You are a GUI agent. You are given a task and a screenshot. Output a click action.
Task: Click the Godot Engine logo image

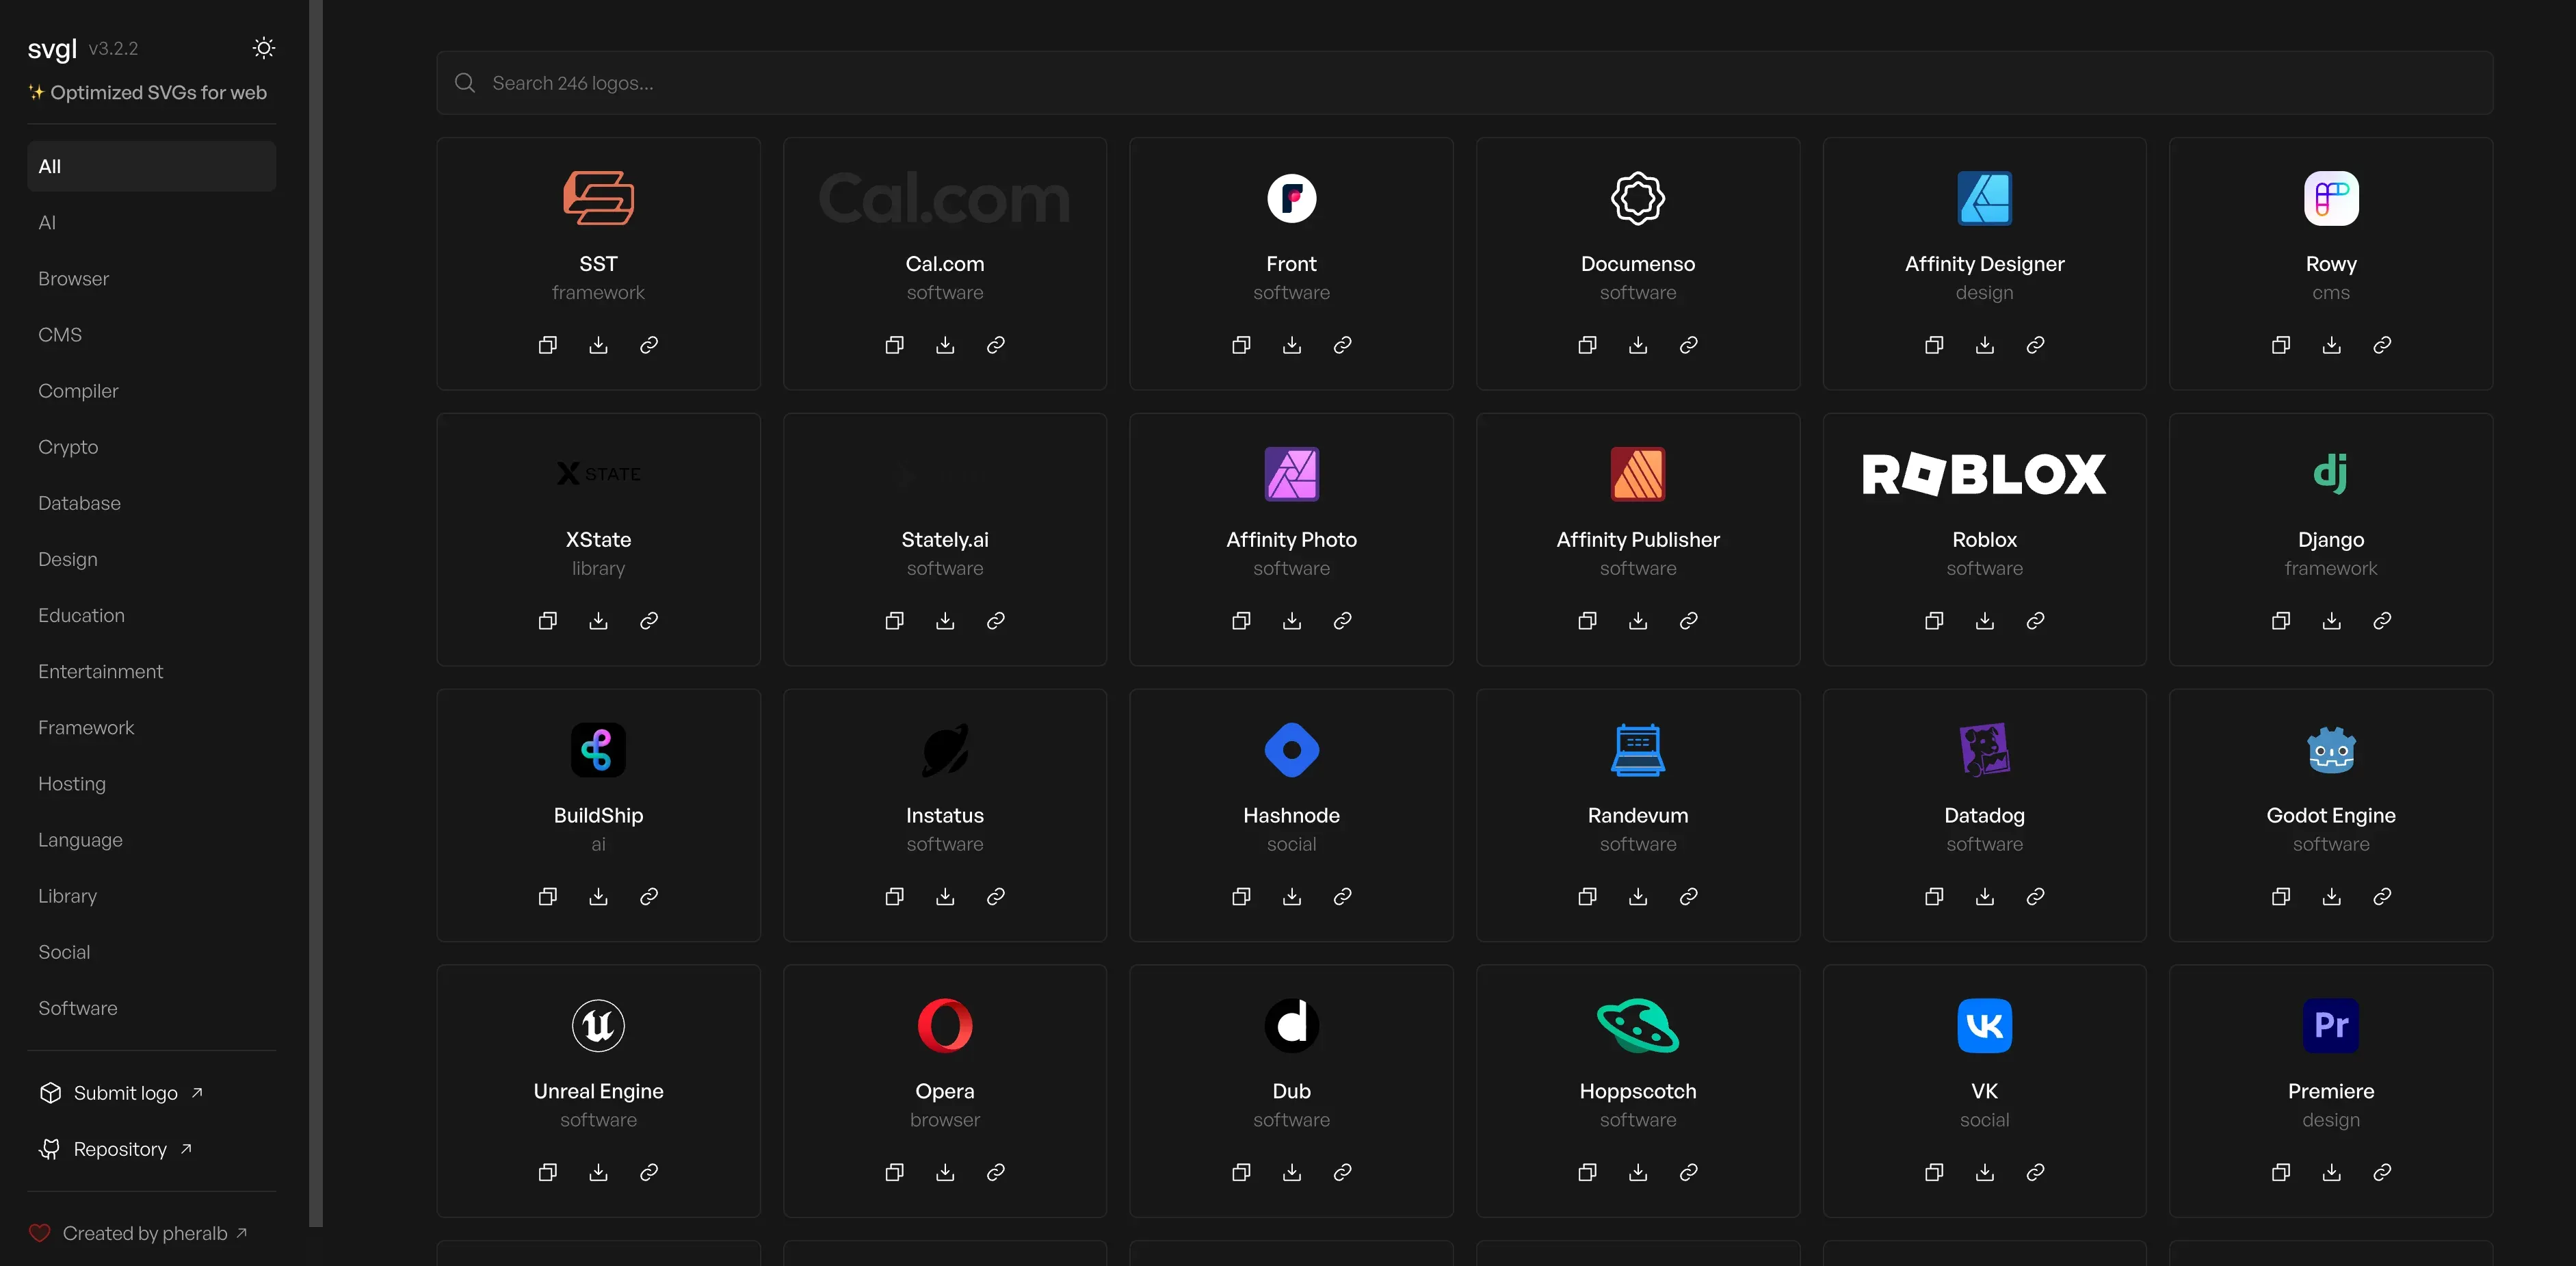(2331, 749)
